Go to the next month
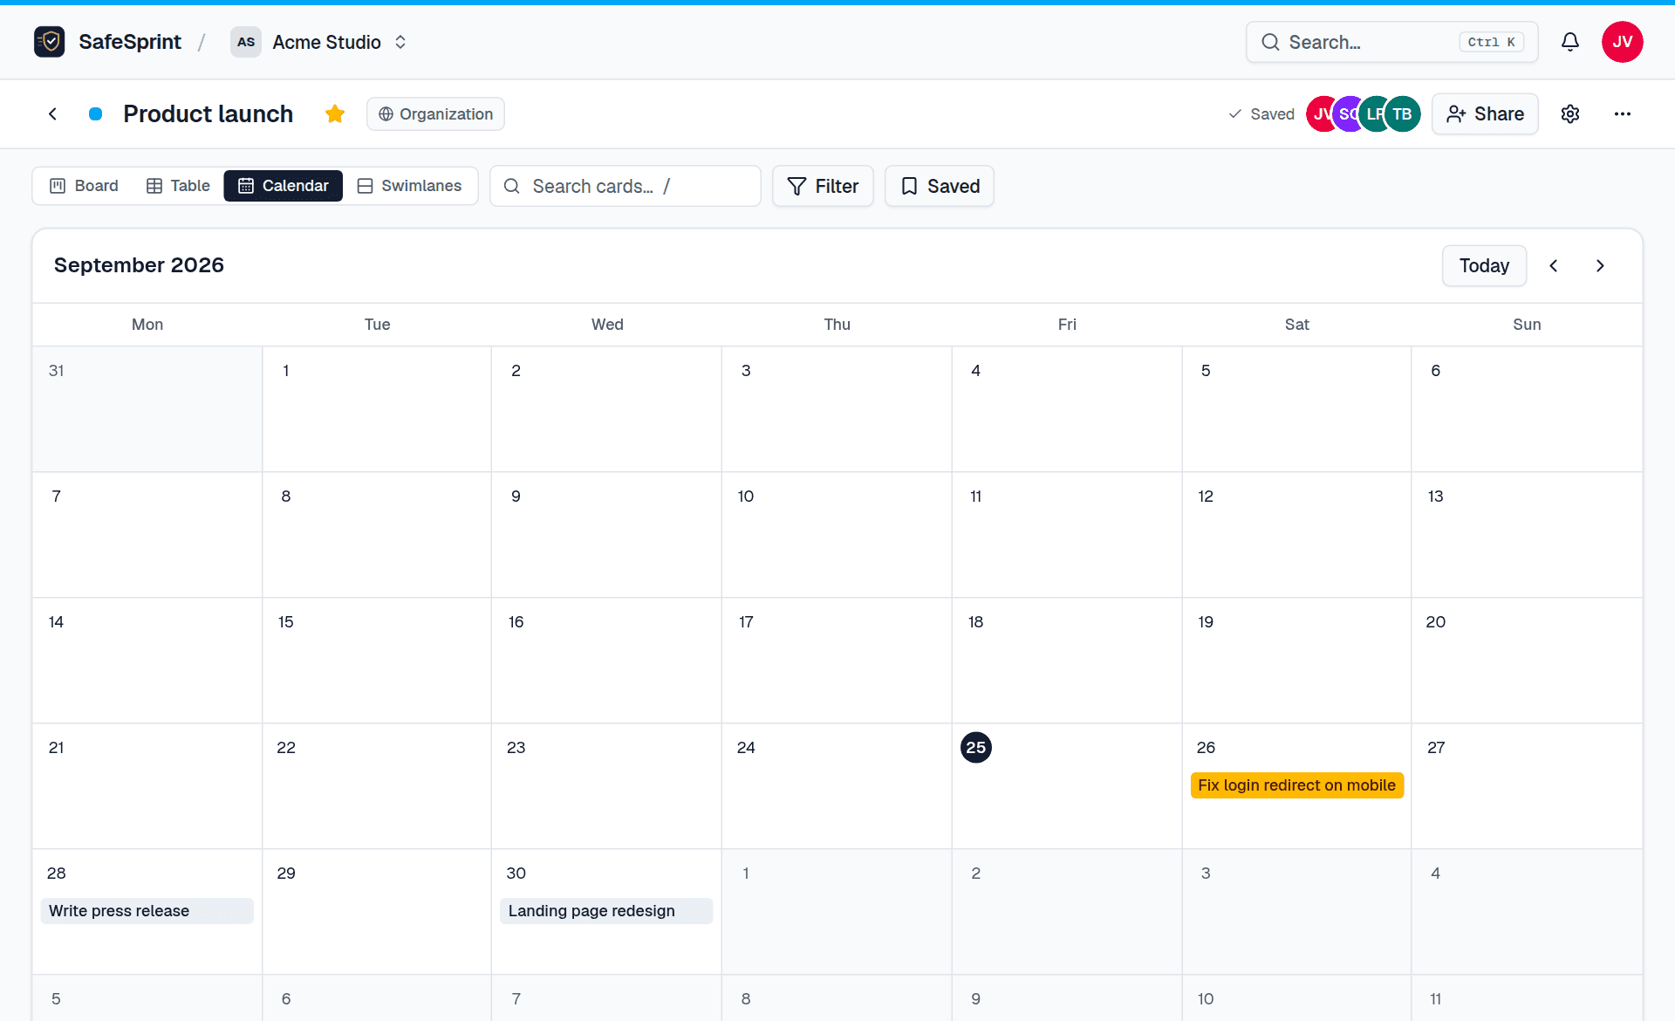This screenshot has height=1021, width=1675. (x=1600, y=265)
